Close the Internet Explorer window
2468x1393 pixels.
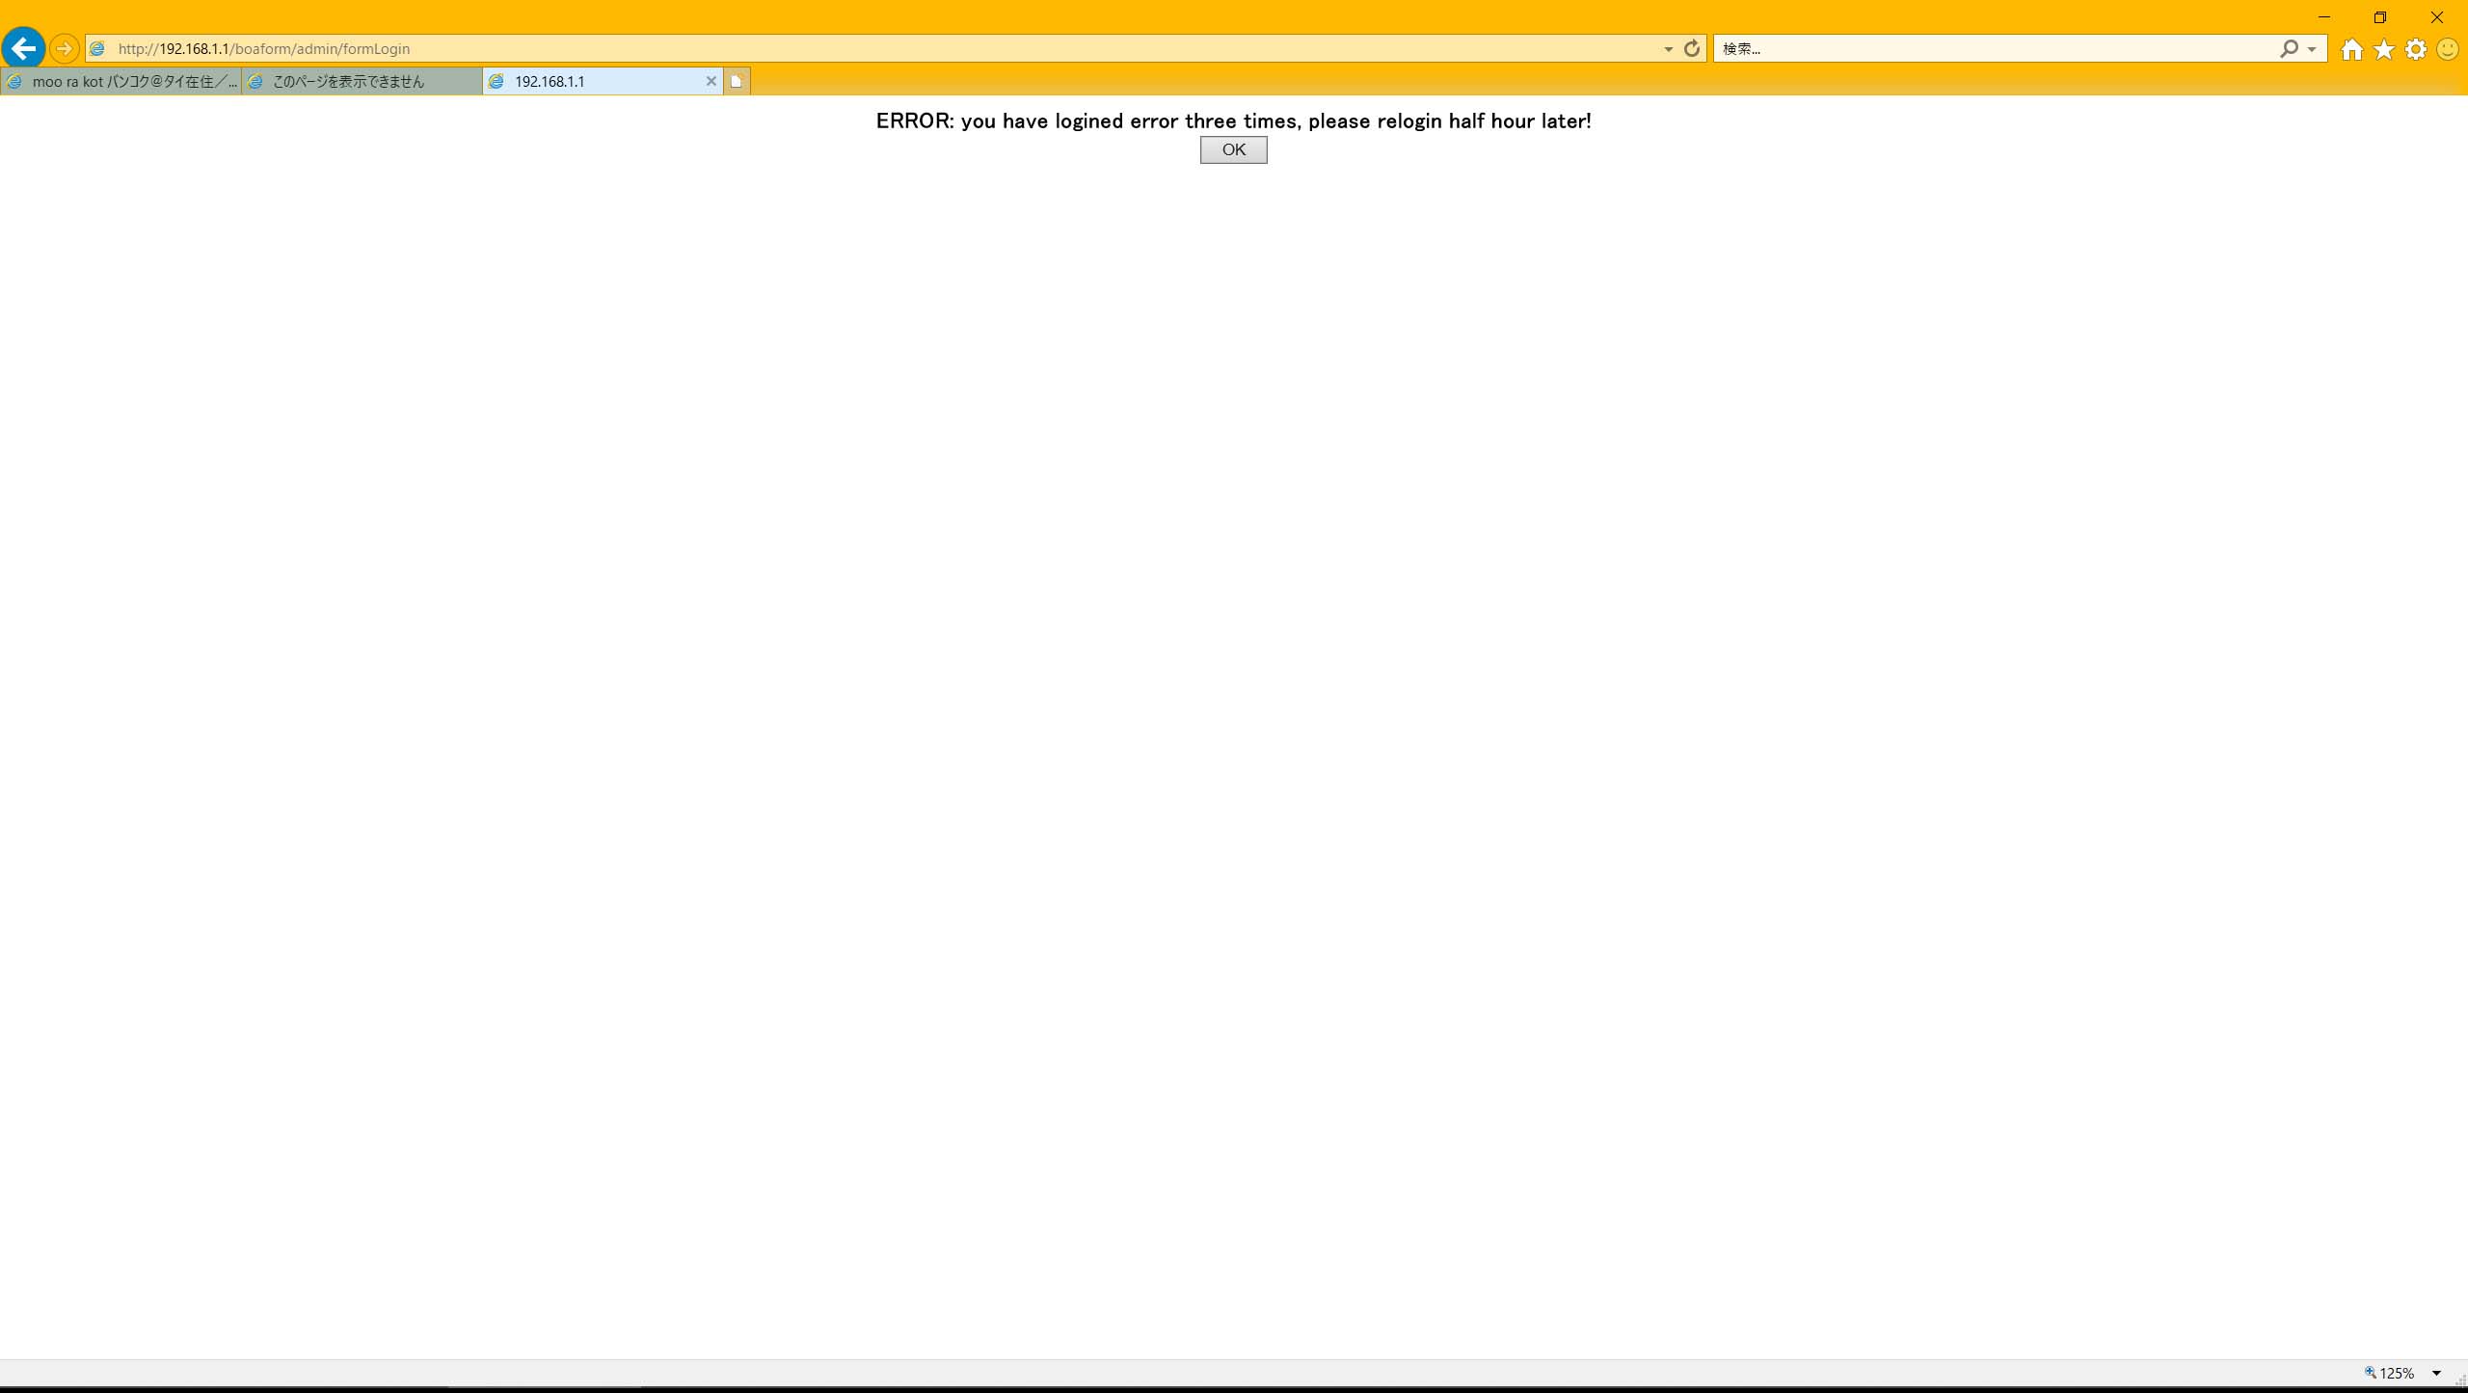click(2436, 17)
